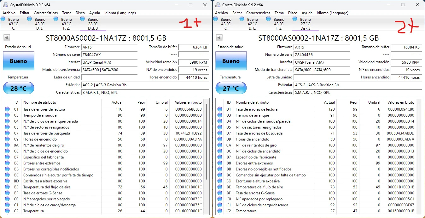Click disk title ST8000AS0002 in left window
This screenshot has height=218, width=425.
106,38
